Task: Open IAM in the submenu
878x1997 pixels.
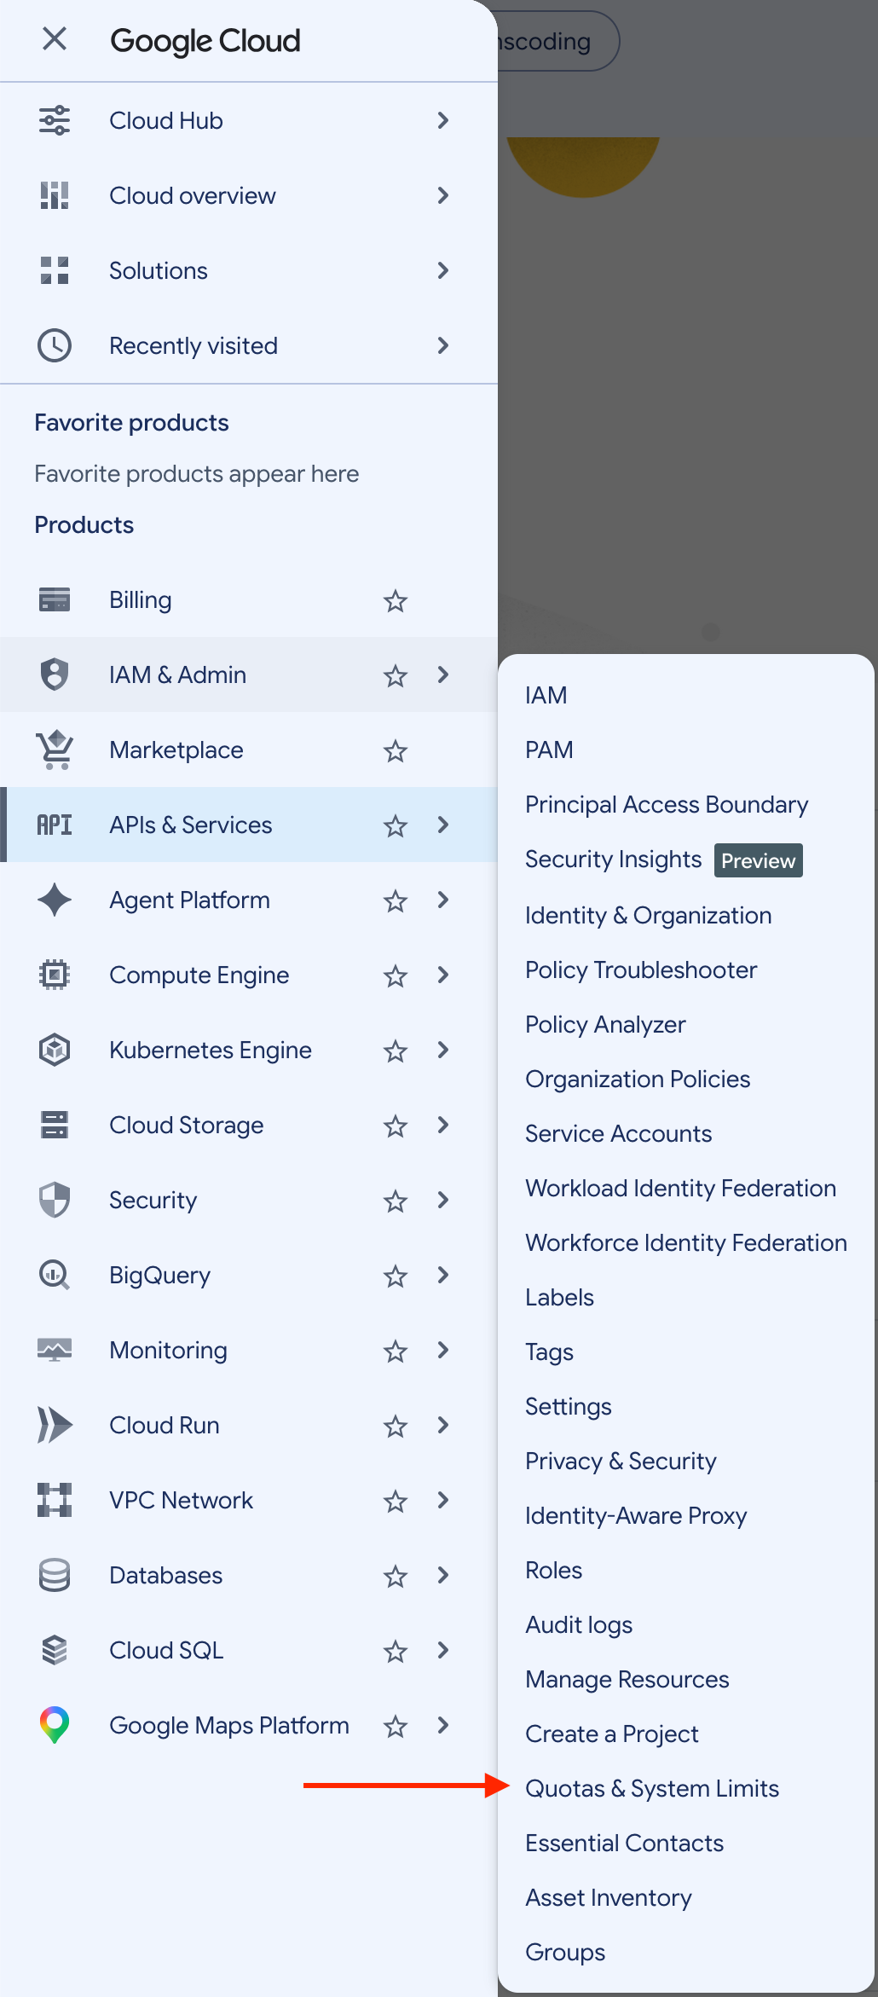Action: [546, 695]
